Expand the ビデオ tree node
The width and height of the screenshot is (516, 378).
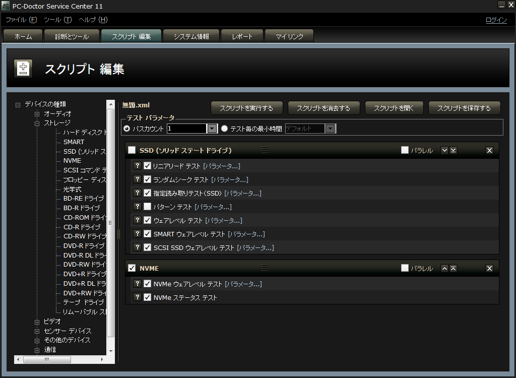point(37,322)
